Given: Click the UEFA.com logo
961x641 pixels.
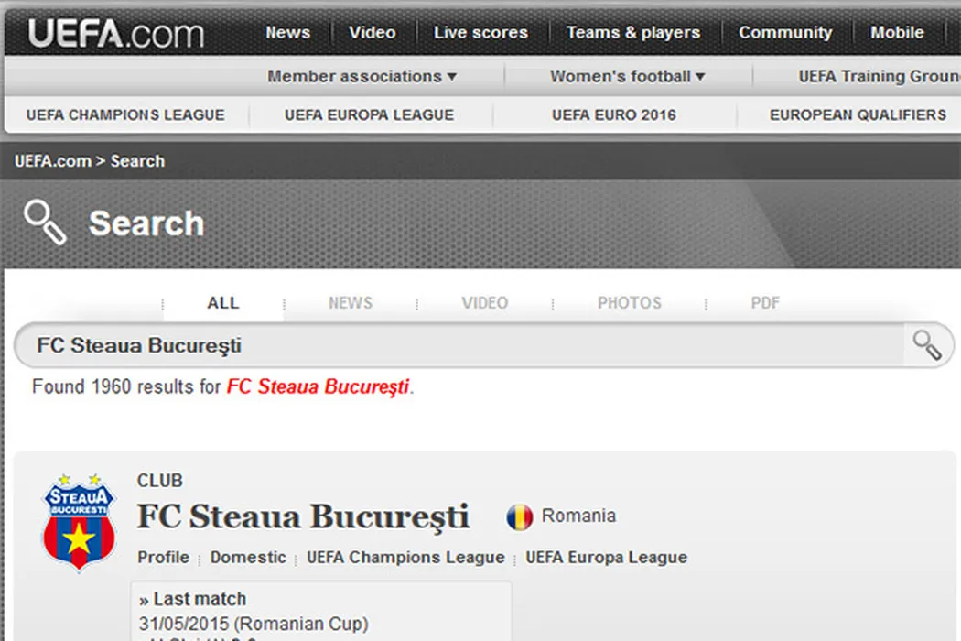Looking at the screenshot, I should point(115,34).
